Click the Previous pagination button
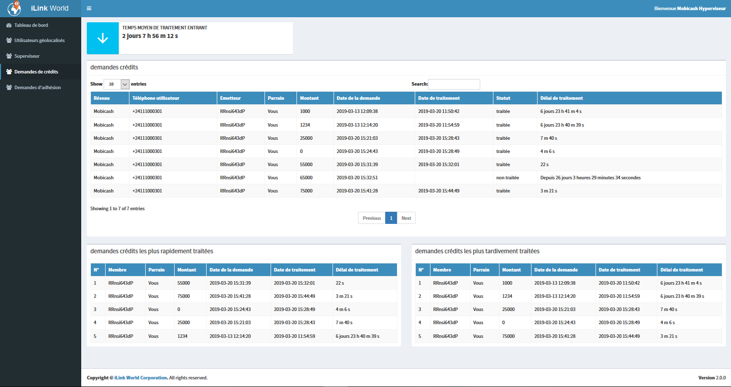Screen dimensions: 731x387 (372, 218)
